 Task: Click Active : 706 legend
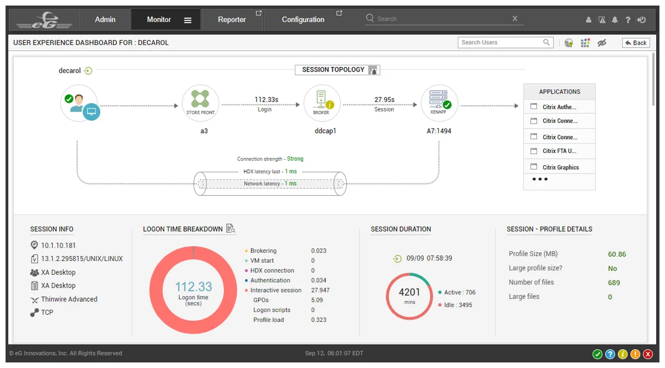tap(457, 293)
